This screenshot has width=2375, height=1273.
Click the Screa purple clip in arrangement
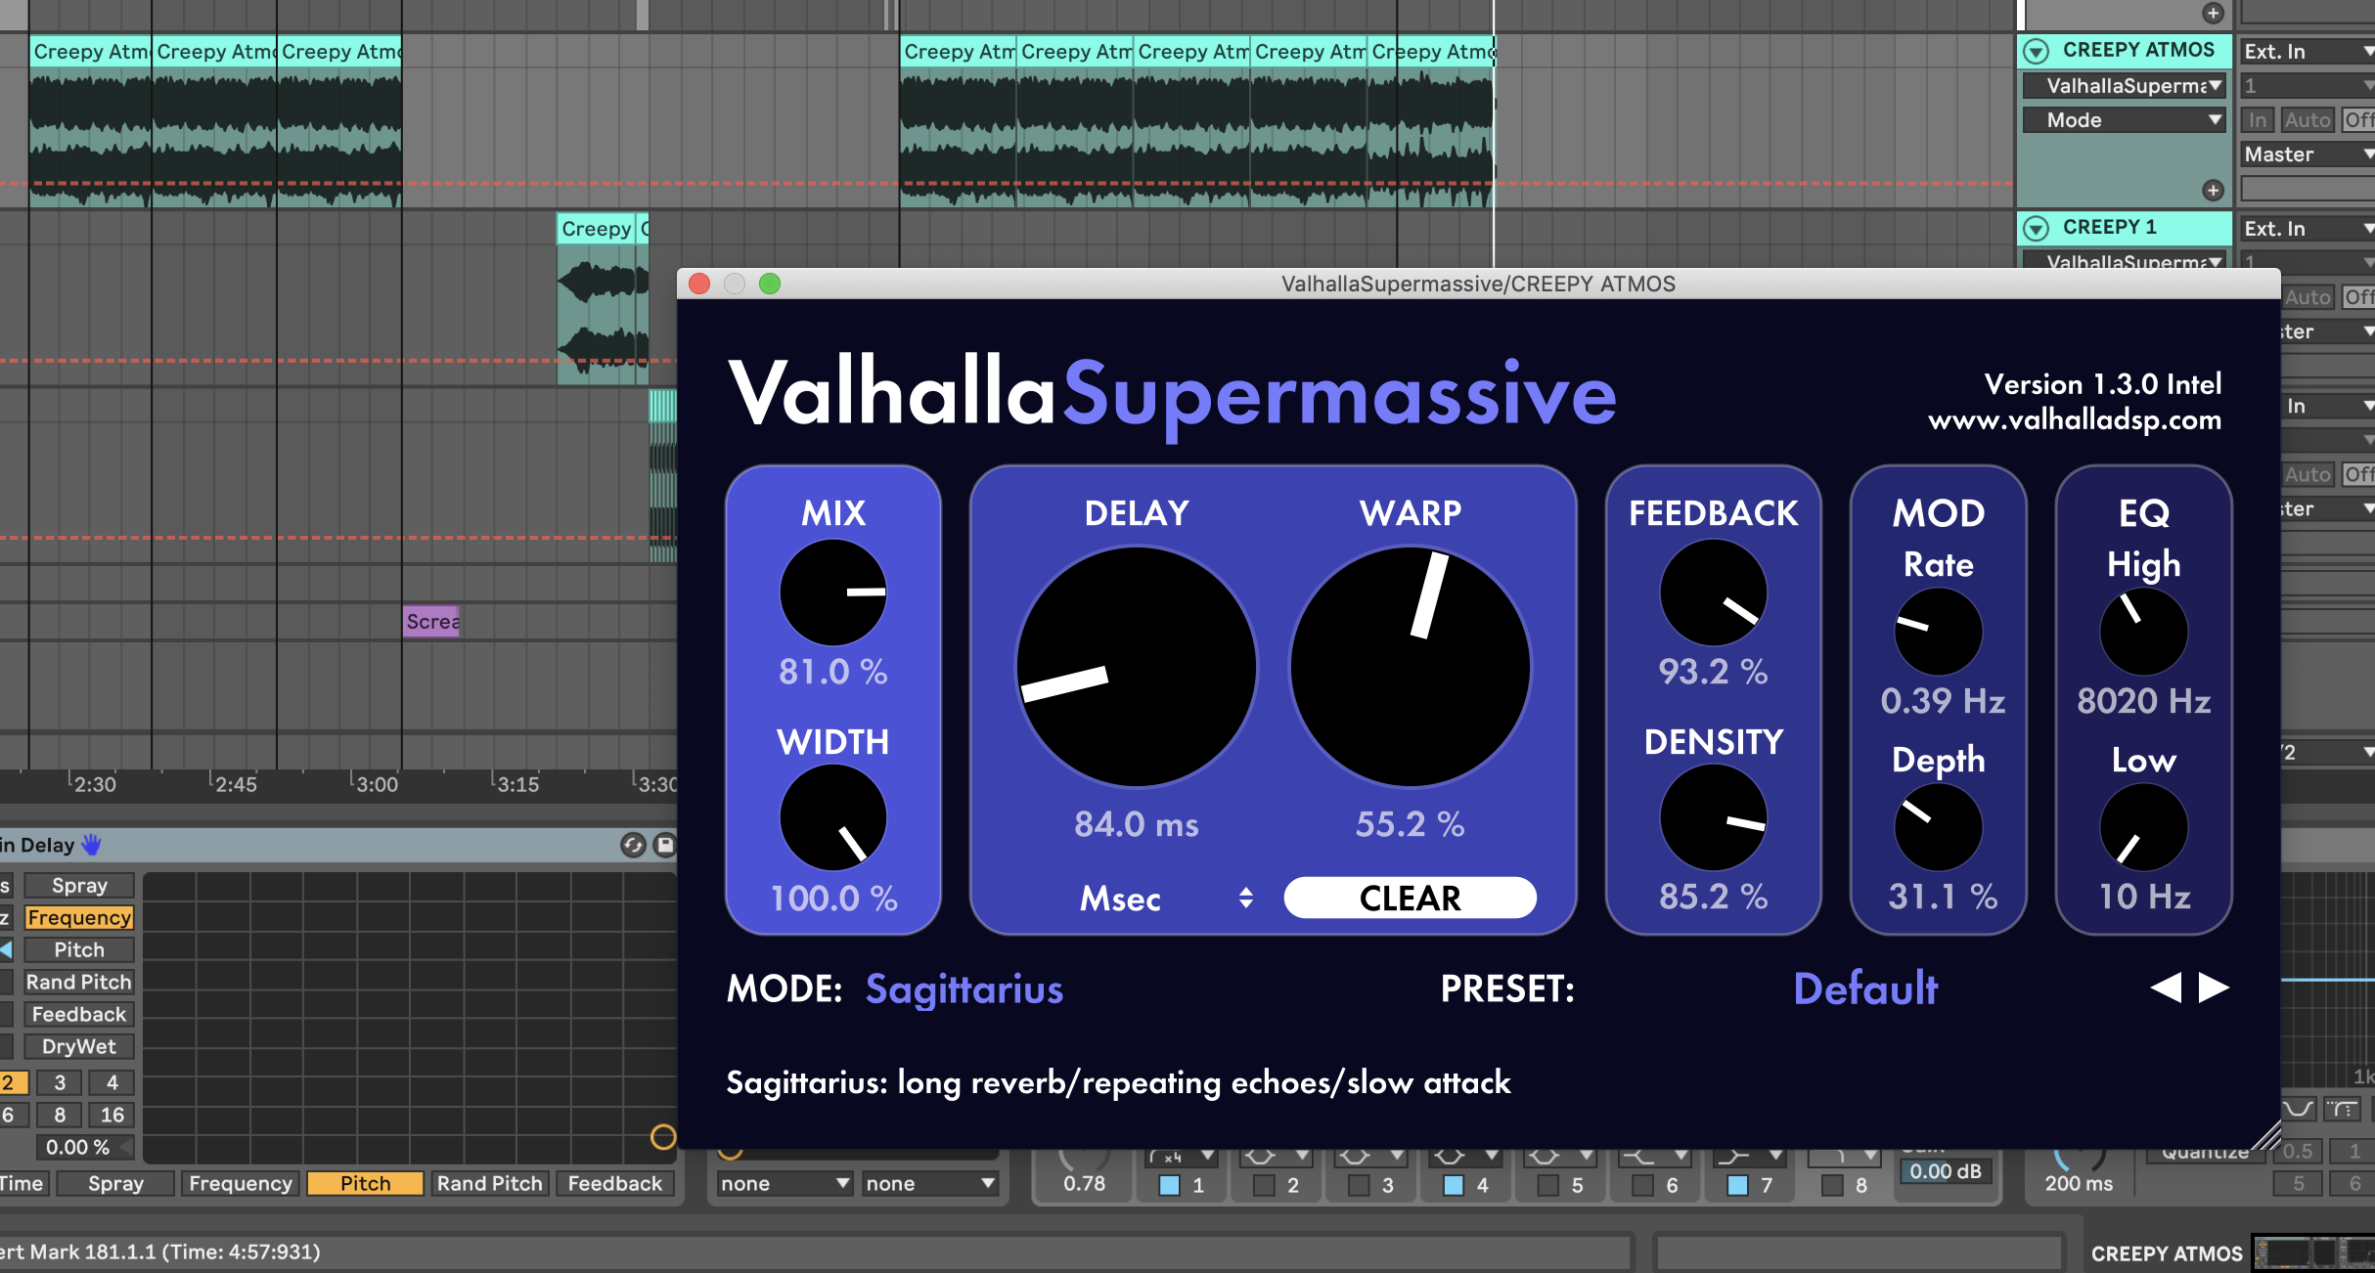coord(431,622)
